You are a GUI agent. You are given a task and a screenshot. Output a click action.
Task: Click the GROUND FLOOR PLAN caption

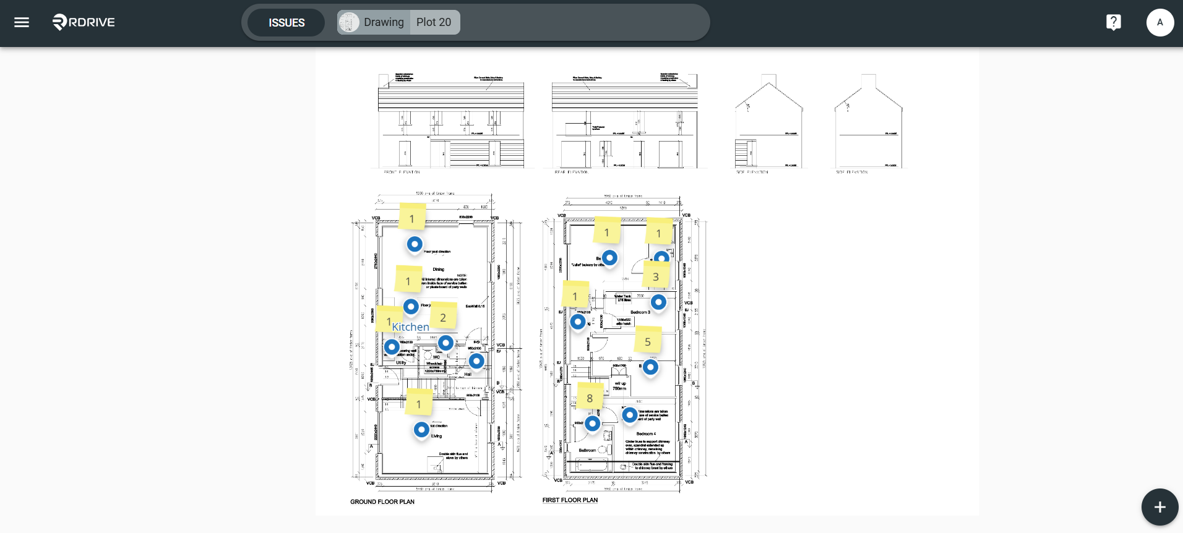[x=382, y=501]
